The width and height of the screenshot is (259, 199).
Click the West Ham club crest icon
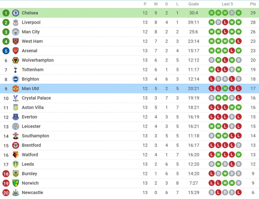tap(16, 41)
